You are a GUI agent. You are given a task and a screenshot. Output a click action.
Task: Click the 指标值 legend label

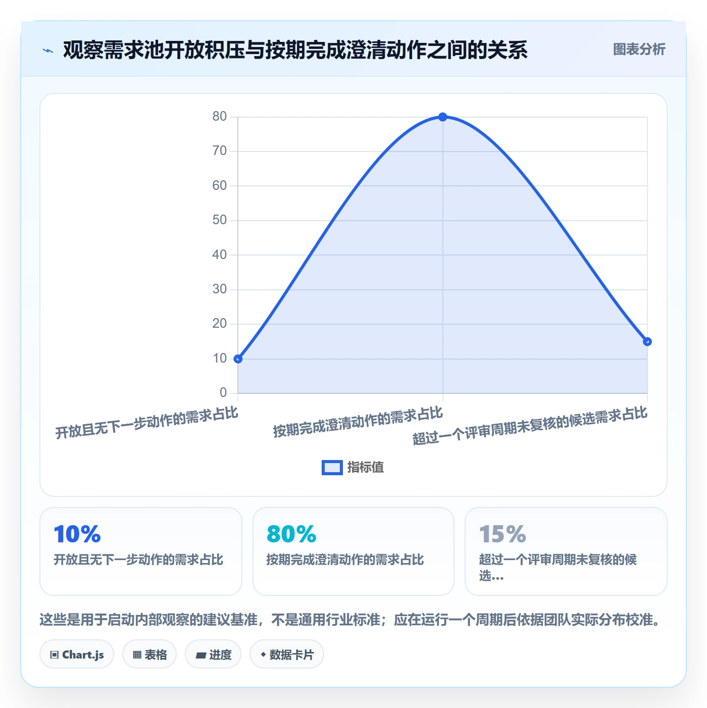(366, 468)
